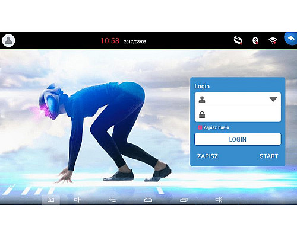Image resolution: width=297 pixels, height=237 pixels.
Task: Click the red 10:58 clock
Action: point(110,41)
